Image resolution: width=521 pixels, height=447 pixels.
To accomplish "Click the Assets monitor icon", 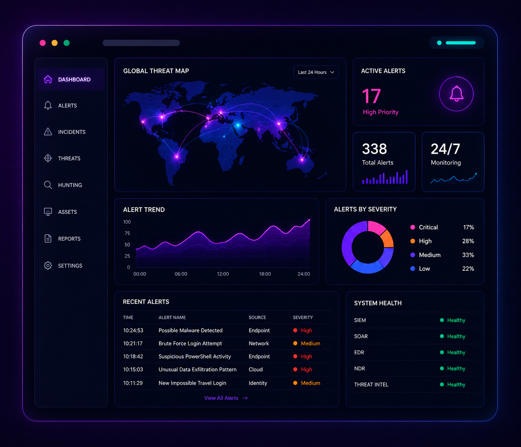I will (x=48, y=212).
